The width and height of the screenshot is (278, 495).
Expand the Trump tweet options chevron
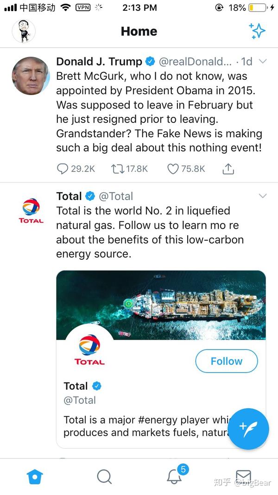(263, 62)
